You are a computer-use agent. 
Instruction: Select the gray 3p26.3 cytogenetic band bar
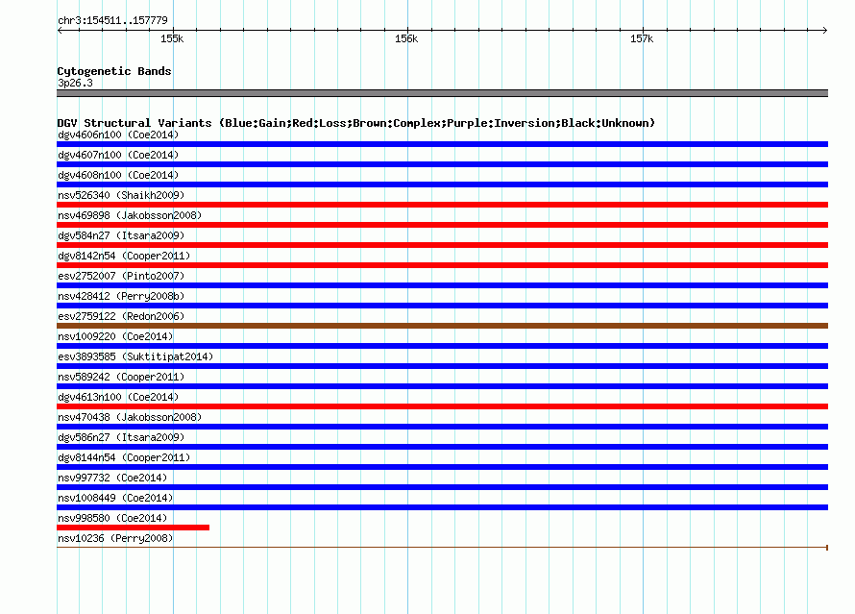coord(442,93)
